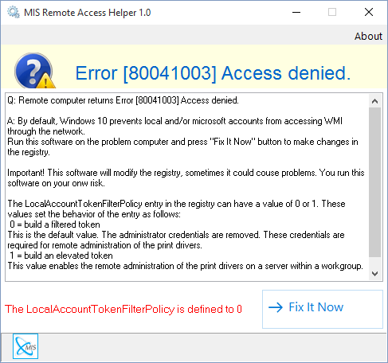Click the gear app icon in title bar
388x363 pixels.
(14, 12)
